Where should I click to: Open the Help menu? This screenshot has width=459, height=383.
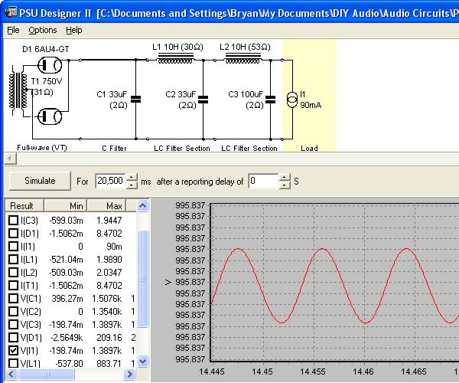click(x=73, y=30)
